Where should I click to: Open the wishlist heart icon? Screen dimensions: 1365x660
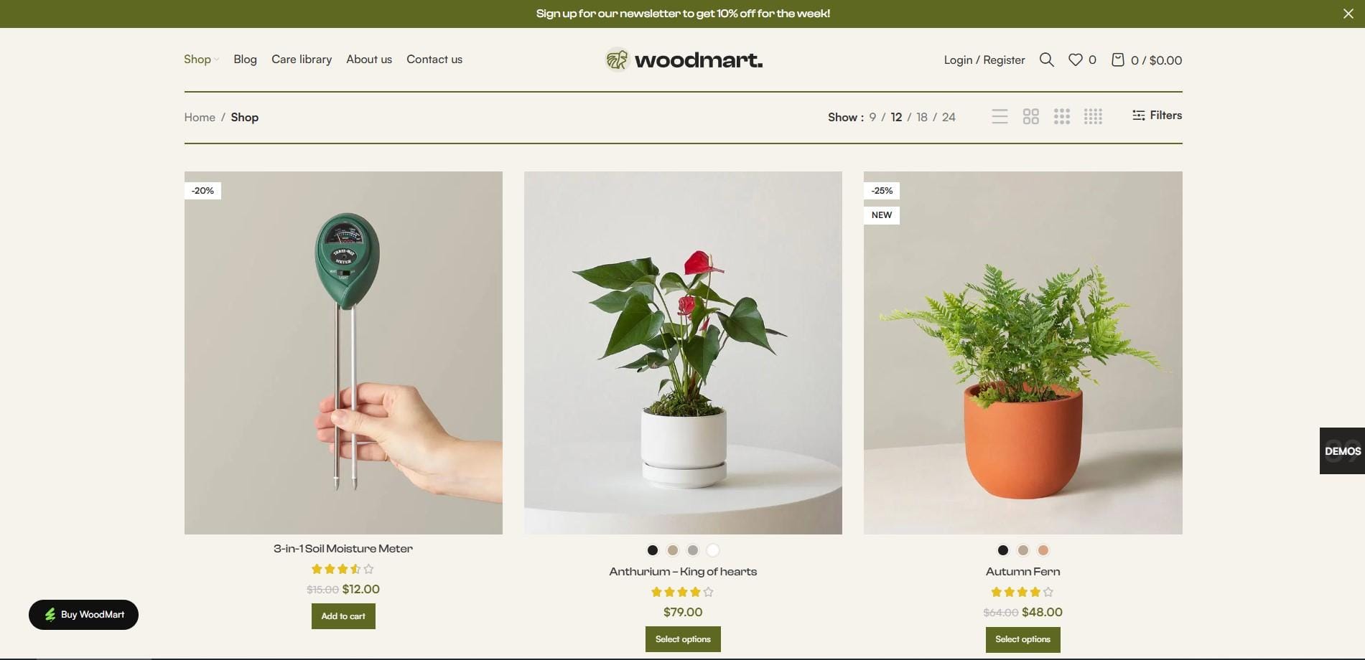pyautogui.click(x=1075, y=60)
